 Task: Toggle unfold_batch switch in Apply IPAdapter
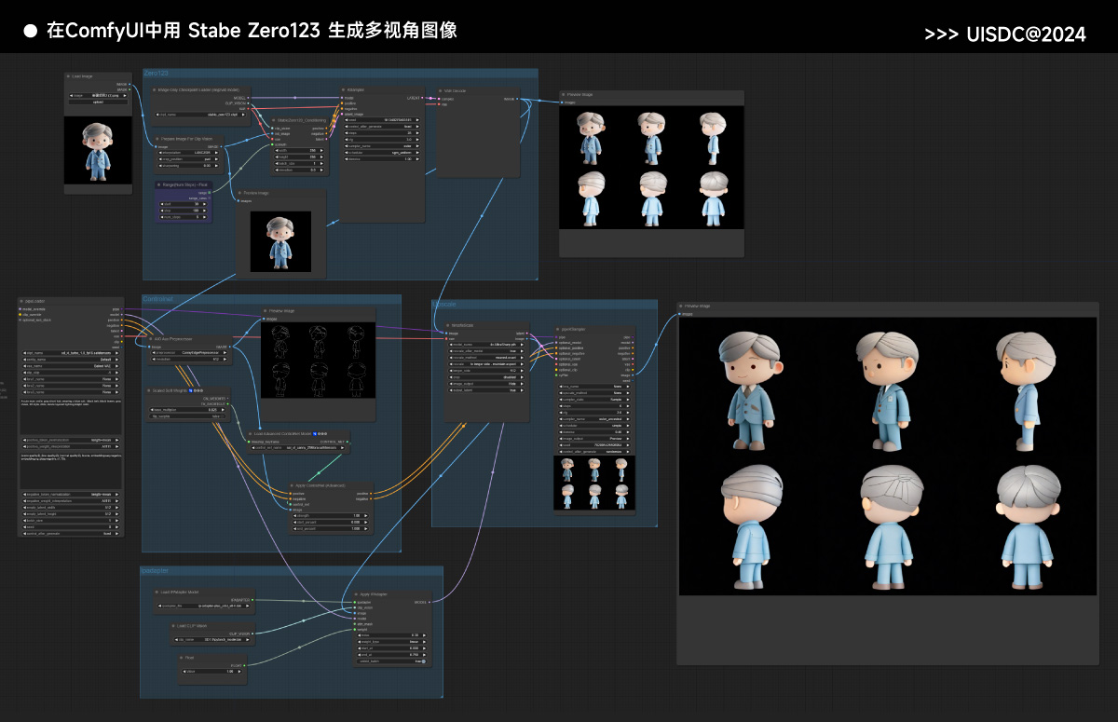(421, 661)
